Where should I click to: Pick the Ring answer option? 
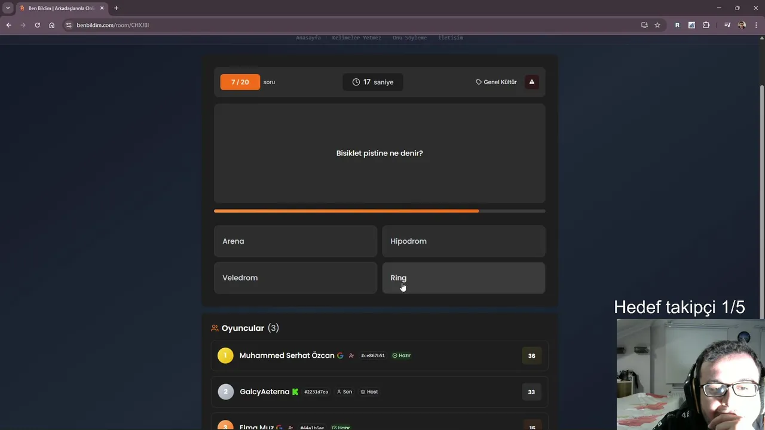(463, 278)
